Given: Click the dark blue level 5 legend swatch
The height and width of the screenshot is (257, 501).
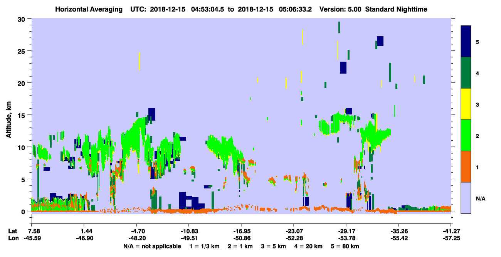Looking at the screenshot, I should coord(466,41).
